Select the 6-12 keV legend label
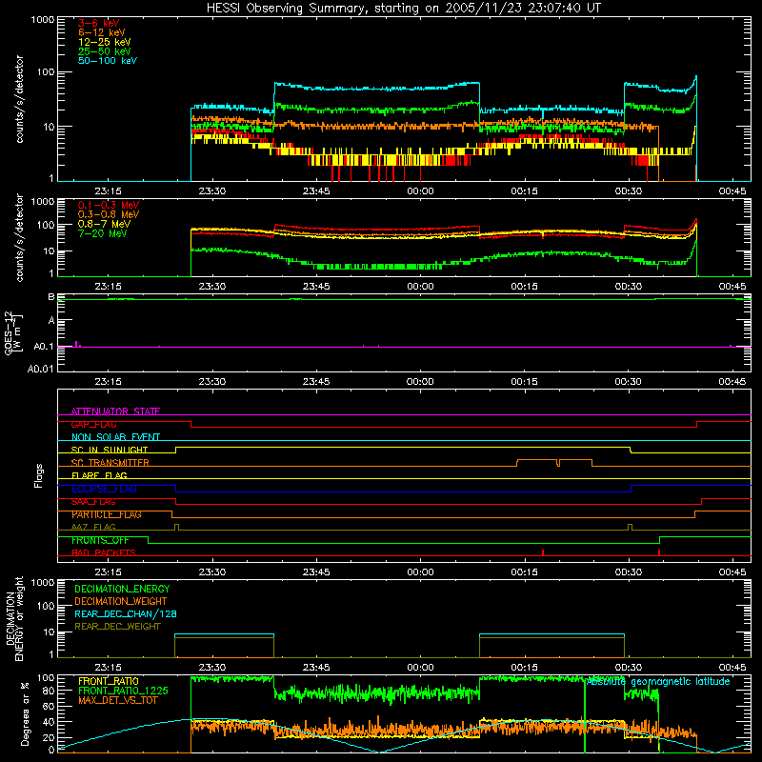 pos(102,32)
